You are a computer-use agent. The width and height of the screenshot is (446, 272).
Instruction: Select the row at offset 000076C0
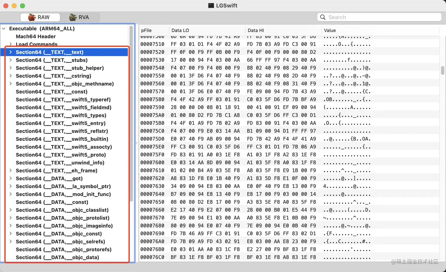[290, 257]
